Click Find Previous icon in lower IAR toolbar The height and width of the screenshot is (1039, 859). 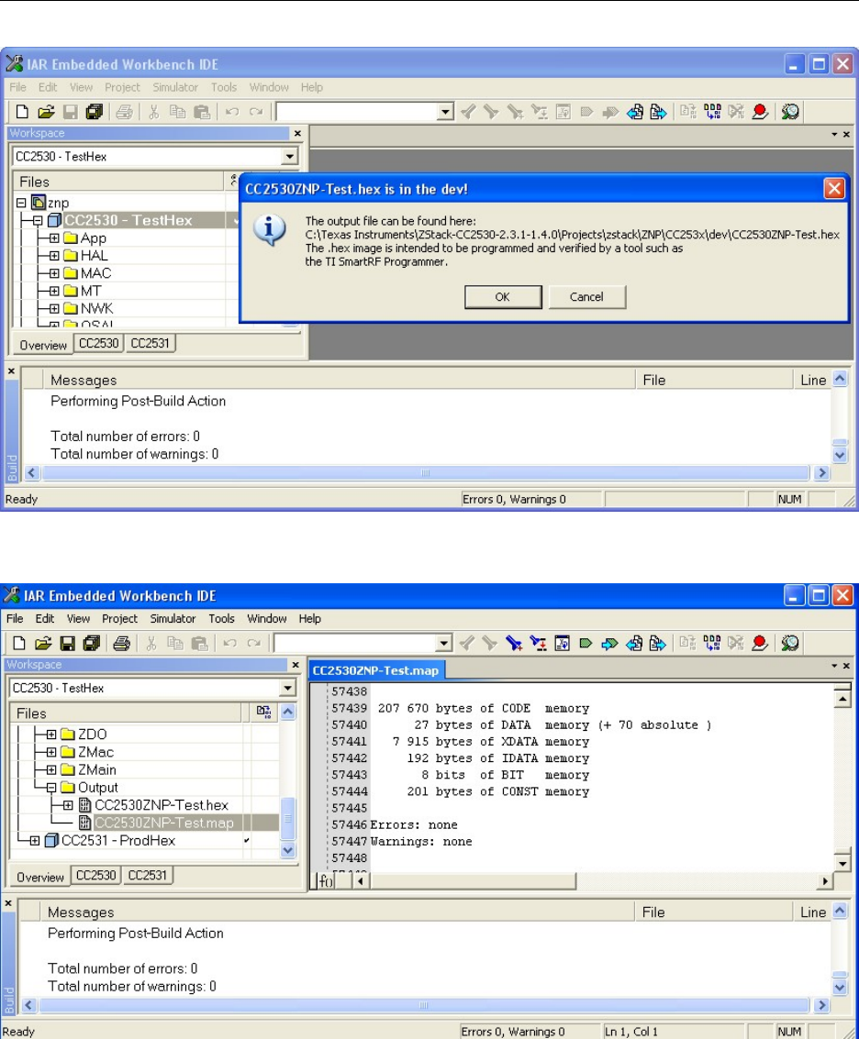[x=467, y=643]
